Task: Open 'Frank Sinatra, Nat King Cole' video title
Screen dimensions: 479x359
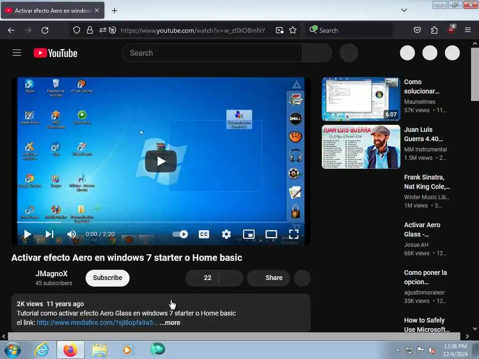Action: coord(427,182)
